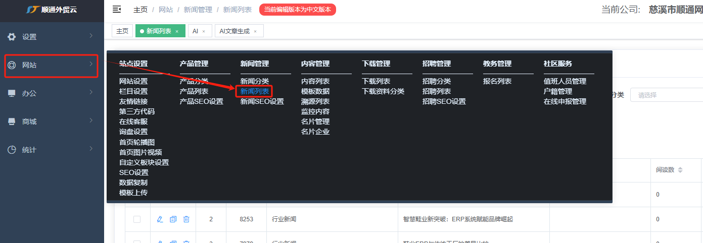Image resolution: width=703 pixels, height=243 pixels.
Task: Expand the 商城 sidebar menu chevron
Action: pos(91,120)
